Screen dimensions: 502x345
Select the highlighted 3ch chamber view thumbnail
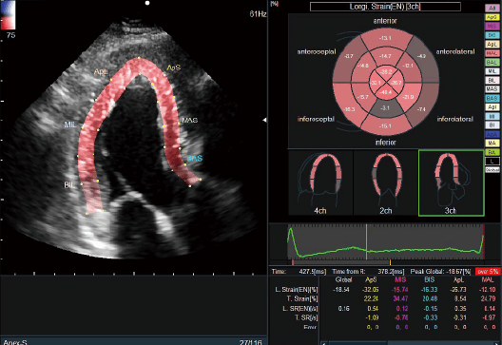tap(451, 182)
